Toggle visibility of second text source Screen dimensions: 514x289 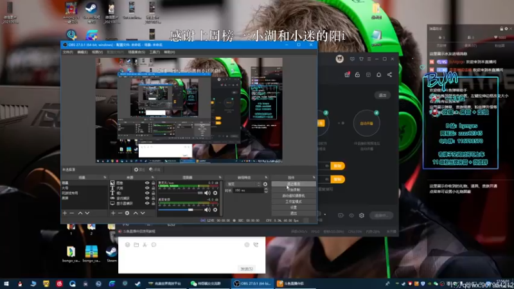point(147,188)
